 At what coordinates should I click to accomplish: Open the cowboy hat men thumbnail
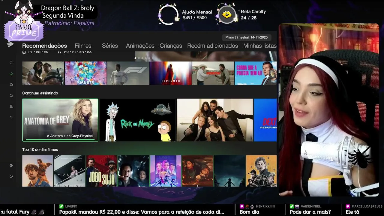(213, 73)
